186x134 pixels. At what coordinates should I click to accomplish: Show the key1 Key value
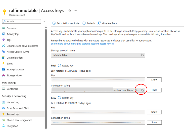(x=154, y=80)
